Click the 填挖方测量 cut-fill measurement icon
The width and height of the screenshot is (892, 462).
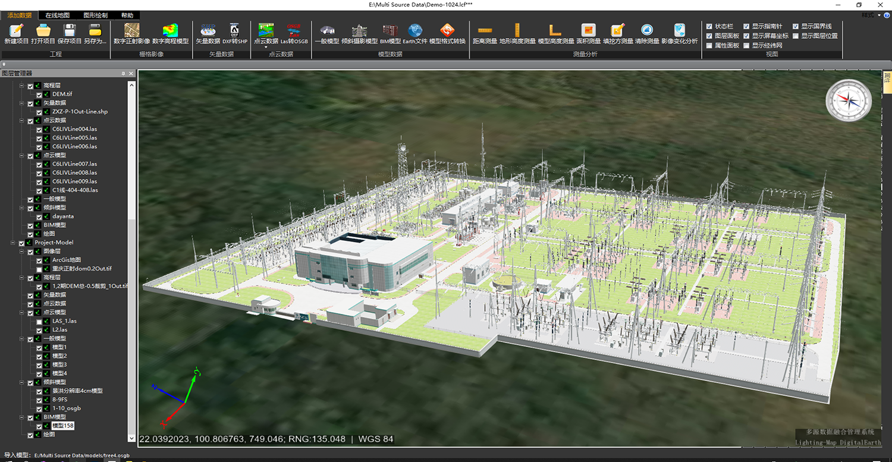coord(617,30)
